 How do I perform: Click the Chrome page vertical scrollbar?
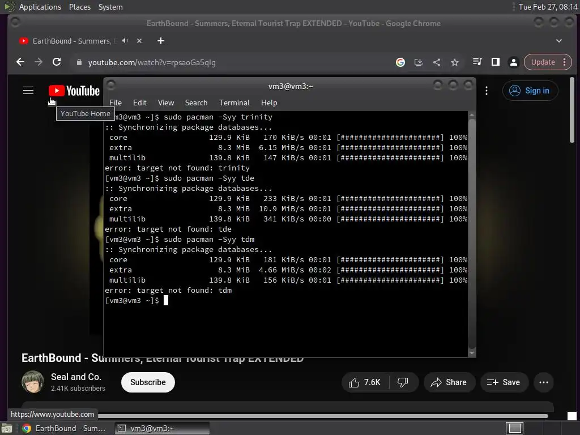click(x=572, y=110)
